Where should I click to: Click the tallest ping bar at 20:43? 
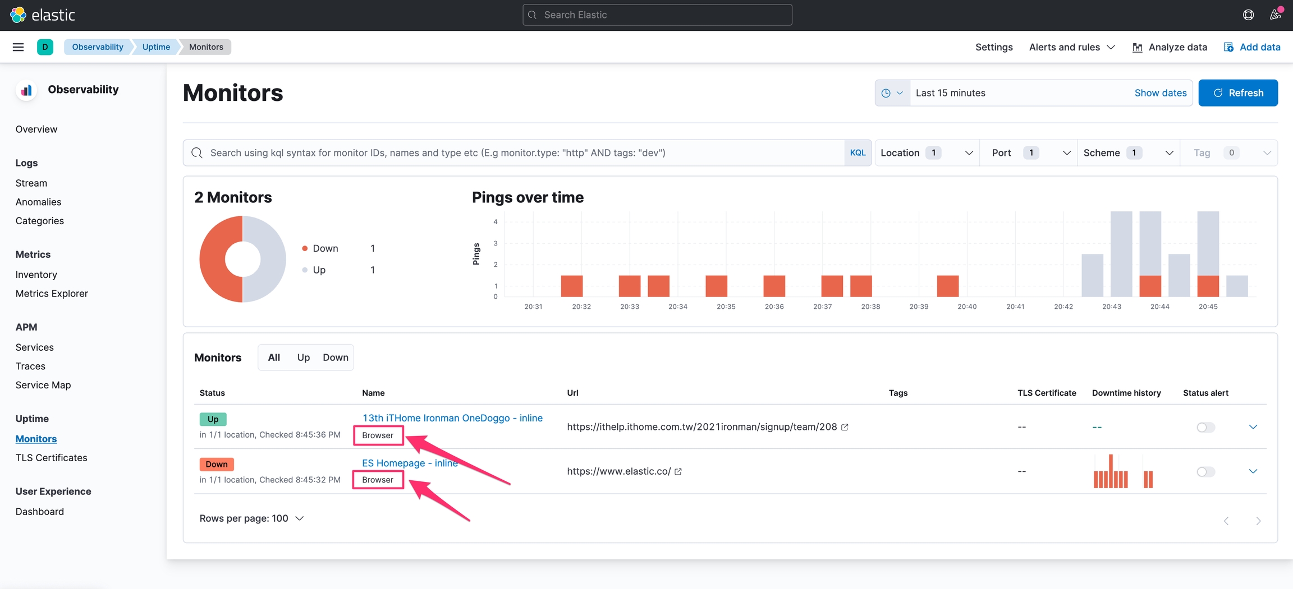[x=1121, y=254]
